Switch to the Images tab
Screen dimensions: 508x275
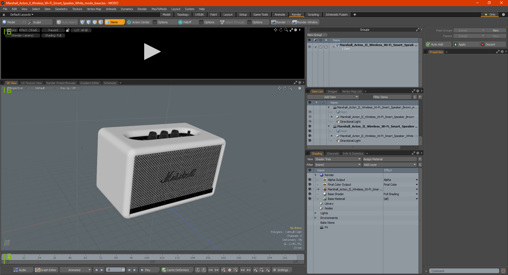[x=332, y=91]
